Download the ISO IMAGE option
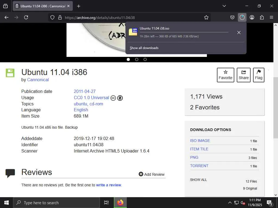 tap(200, 141)
